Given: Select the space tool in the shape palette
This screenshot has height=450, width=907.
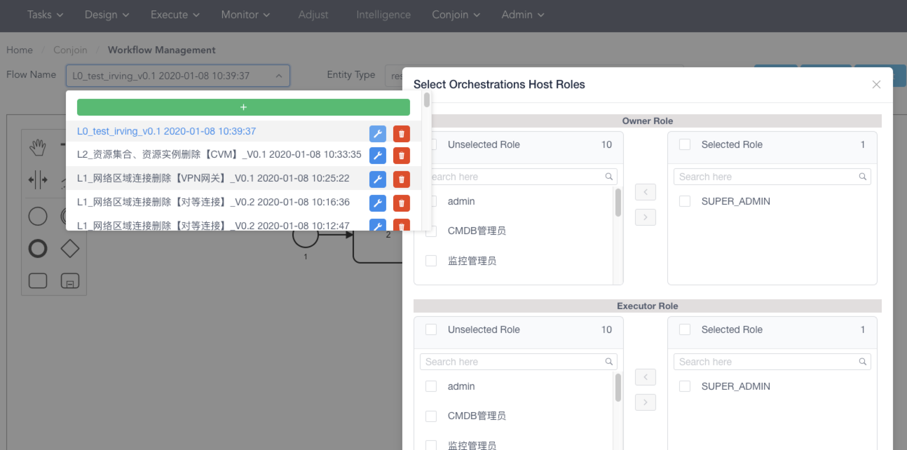Looking at the screenshot, I should pos(37,179).
